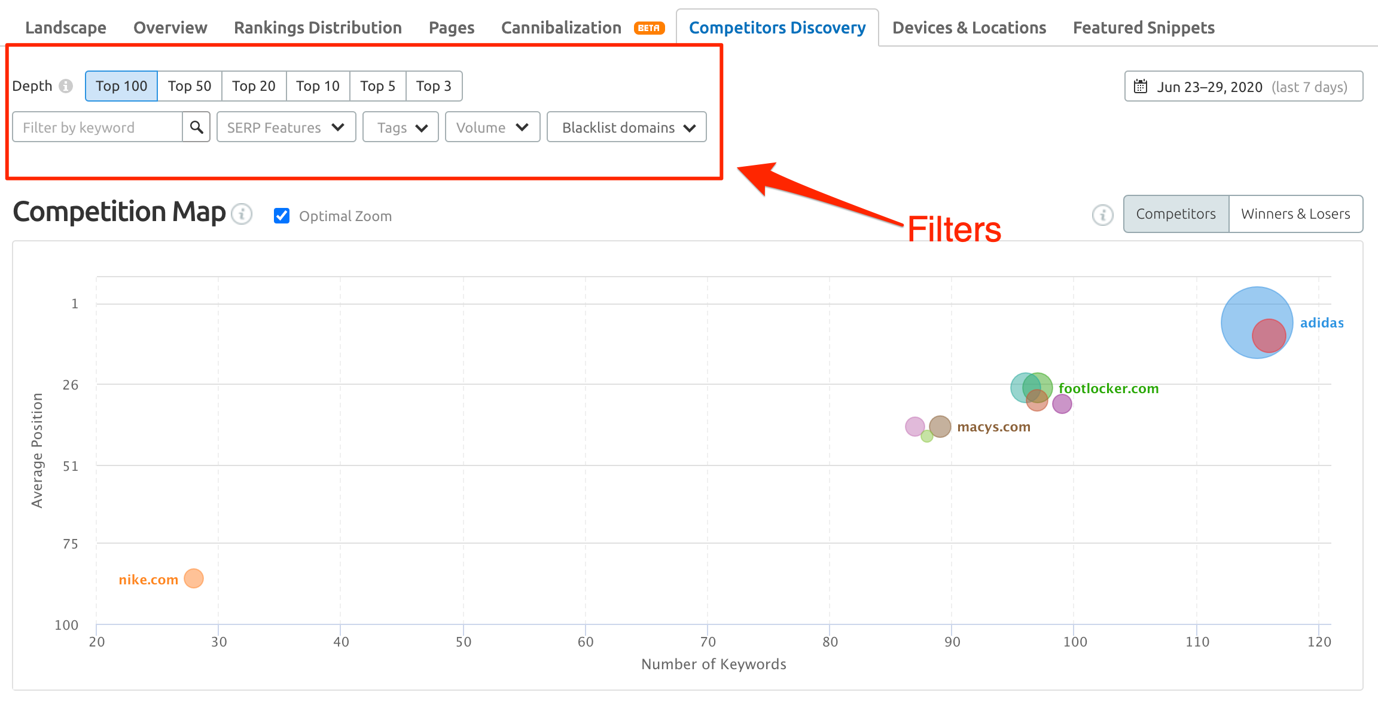The height and width of the screenshot is (717, 1378).
Task: Toggle the Optimal Zoom checkbox
Action: (282, 216)
